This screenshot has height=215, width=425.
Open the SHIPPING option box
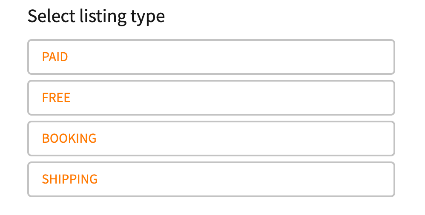[x=211, y=179]
